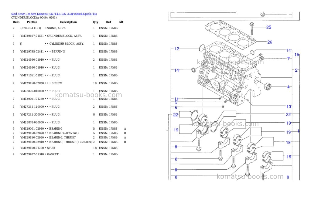This screenshot has width=311, height=220.
Task: Click the Alt column header
Action: tap(121, 22)
